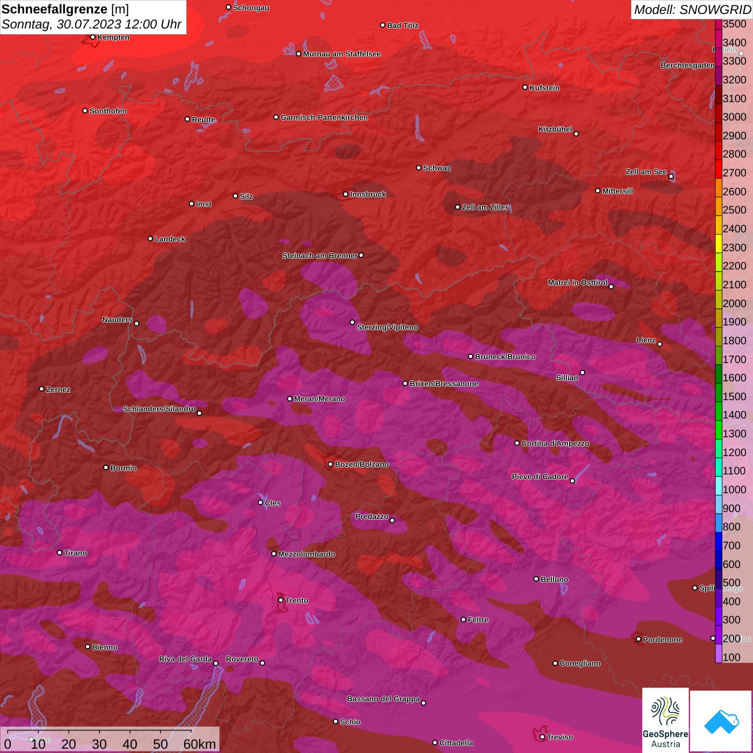753x753 pixels.
Task: Click the Treviso city marker dot
Action: [542, 737]
